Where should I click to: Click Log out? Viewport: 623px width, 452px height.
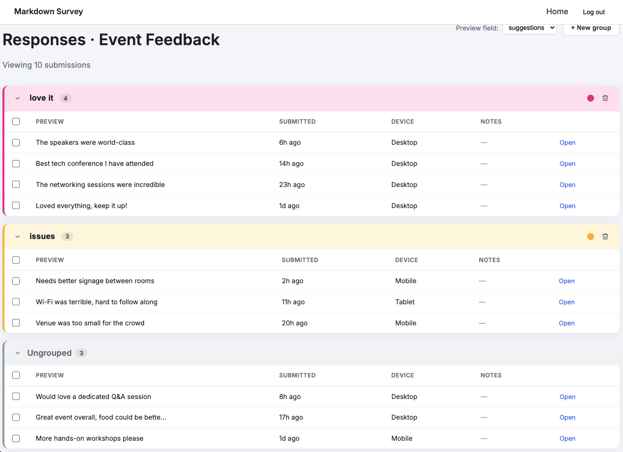pos(593,12)
